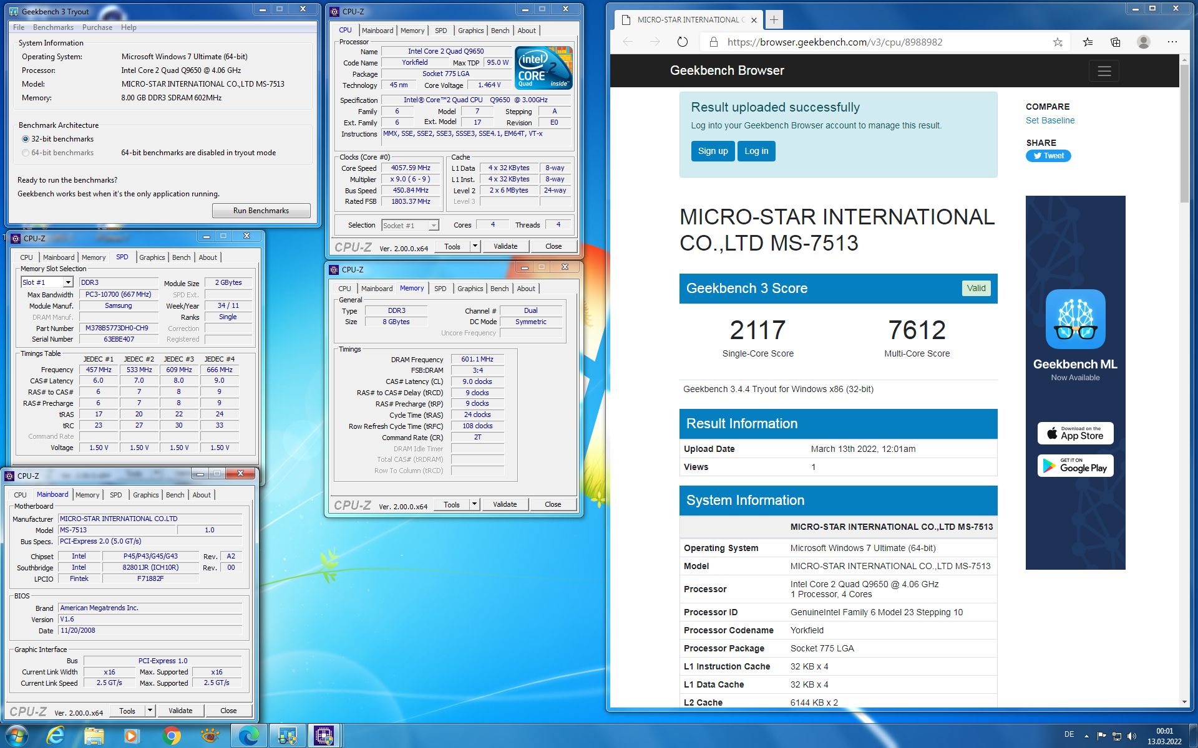Screen dimensions: 1198x748
Task: Open the XnView eye icon on taskbar
Action: pos(210,736)
